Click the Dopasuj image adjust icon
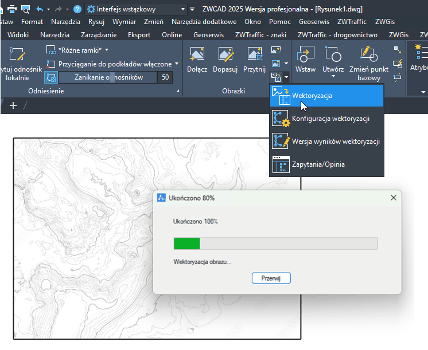 pos(225,54)
